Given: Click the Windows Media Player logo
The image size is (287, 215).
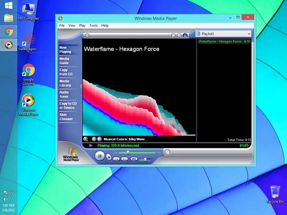Looking at the screenshot, I should [x=71, y=155].
